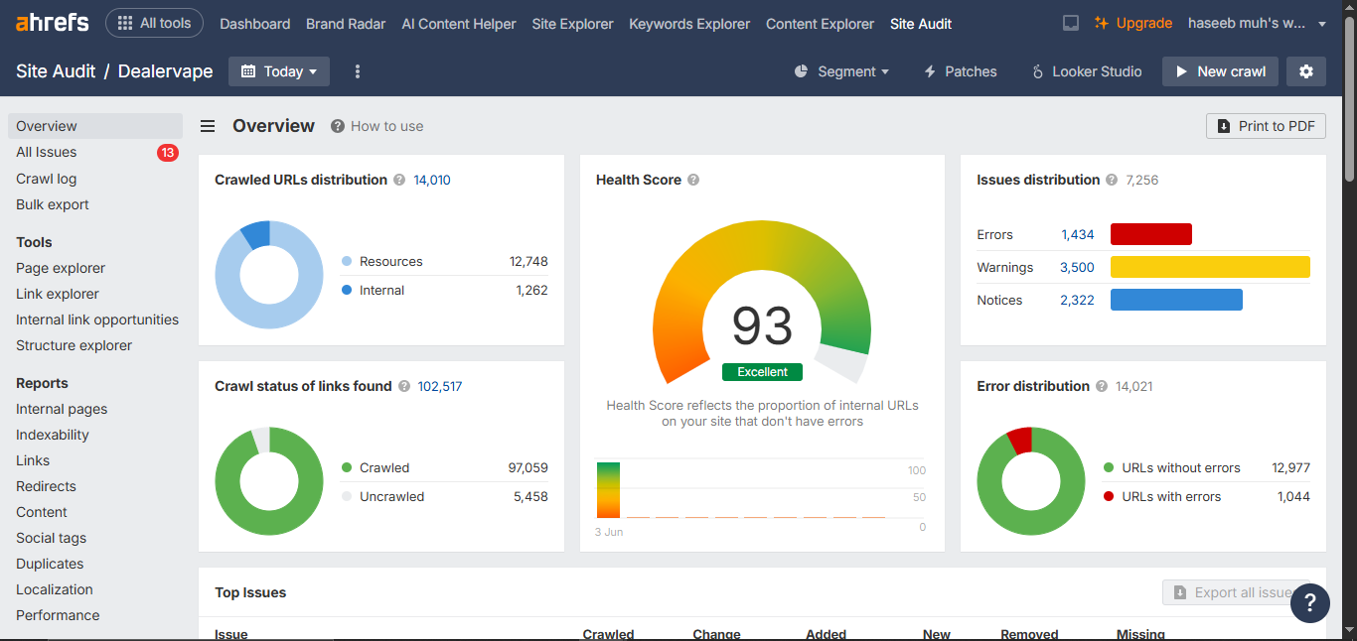Open AI Content Helper

pos(459,24)
